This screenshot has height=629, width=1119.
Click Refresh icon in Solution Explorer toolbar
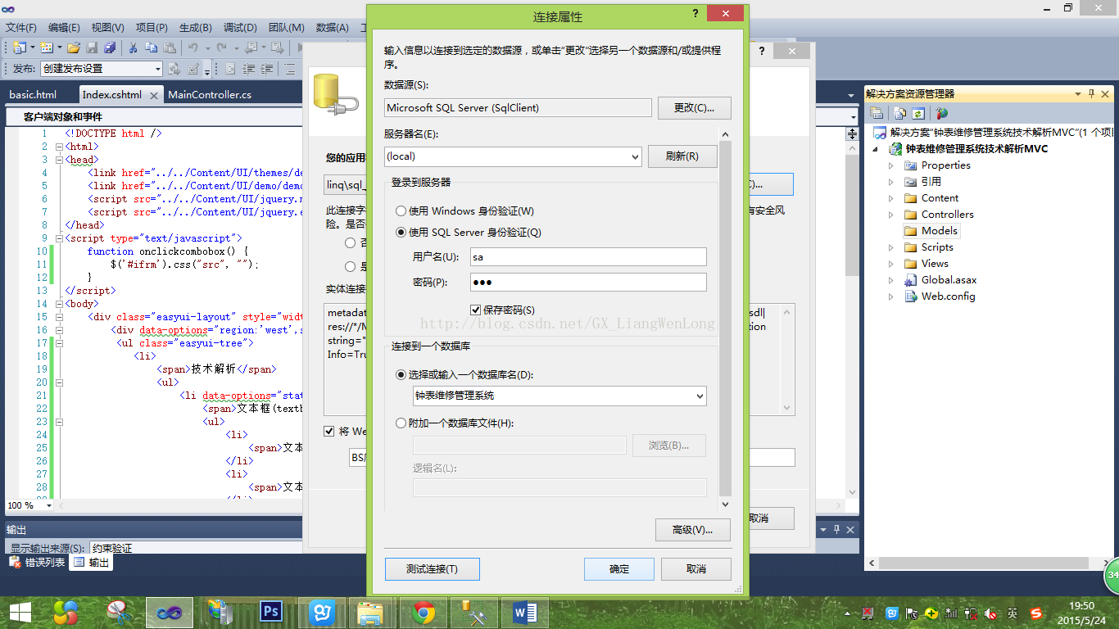[x=918, y=114]
